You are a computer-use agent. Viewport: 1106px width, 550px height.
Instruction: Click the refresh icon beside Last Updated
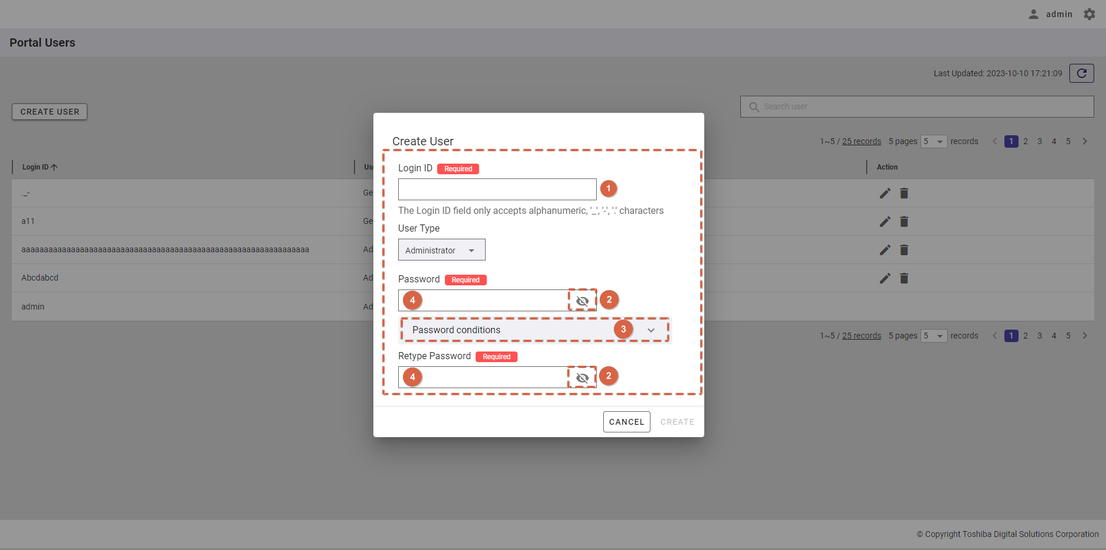[x=1081, y=73]
